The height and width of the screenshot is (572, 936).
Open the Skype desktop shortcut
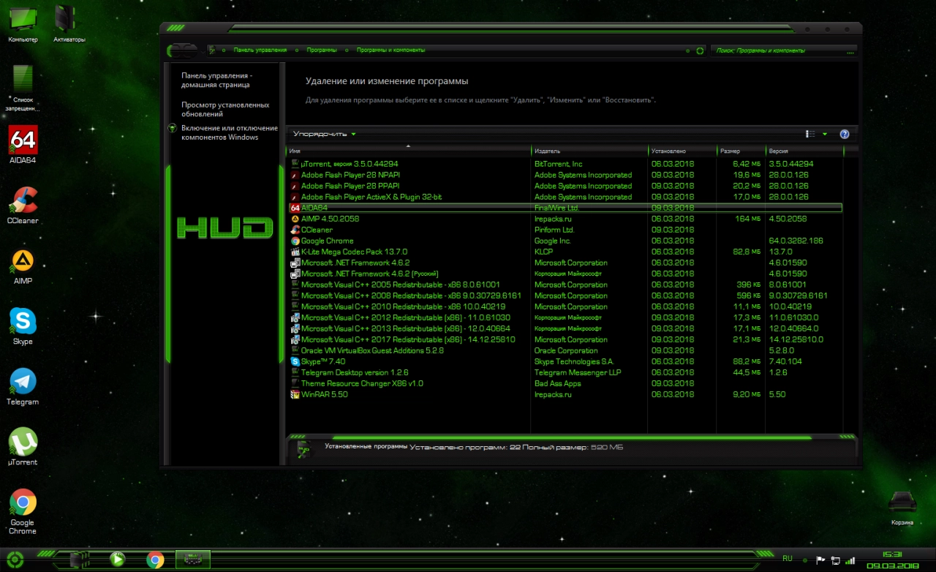click(23, 326)
